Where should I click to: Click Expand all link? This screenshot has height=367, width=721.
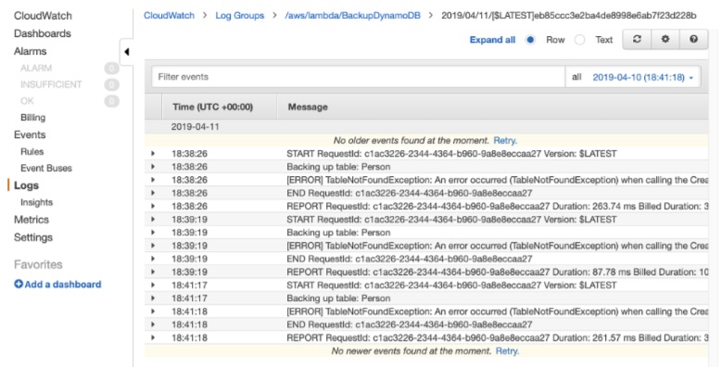492,40
